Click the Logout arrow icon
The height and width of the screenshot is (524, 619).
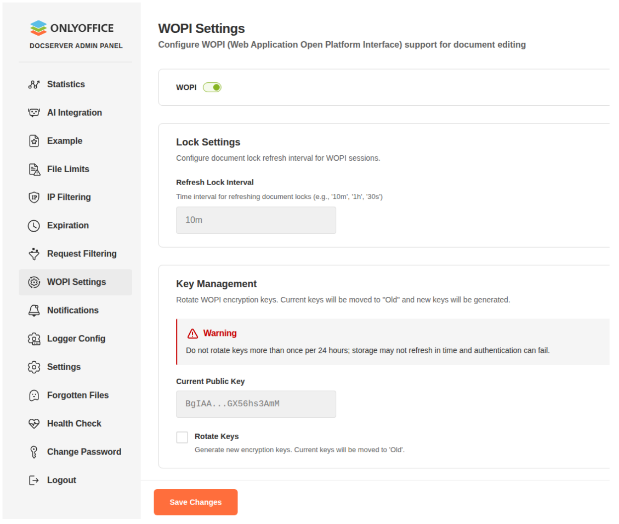[34, 480]
